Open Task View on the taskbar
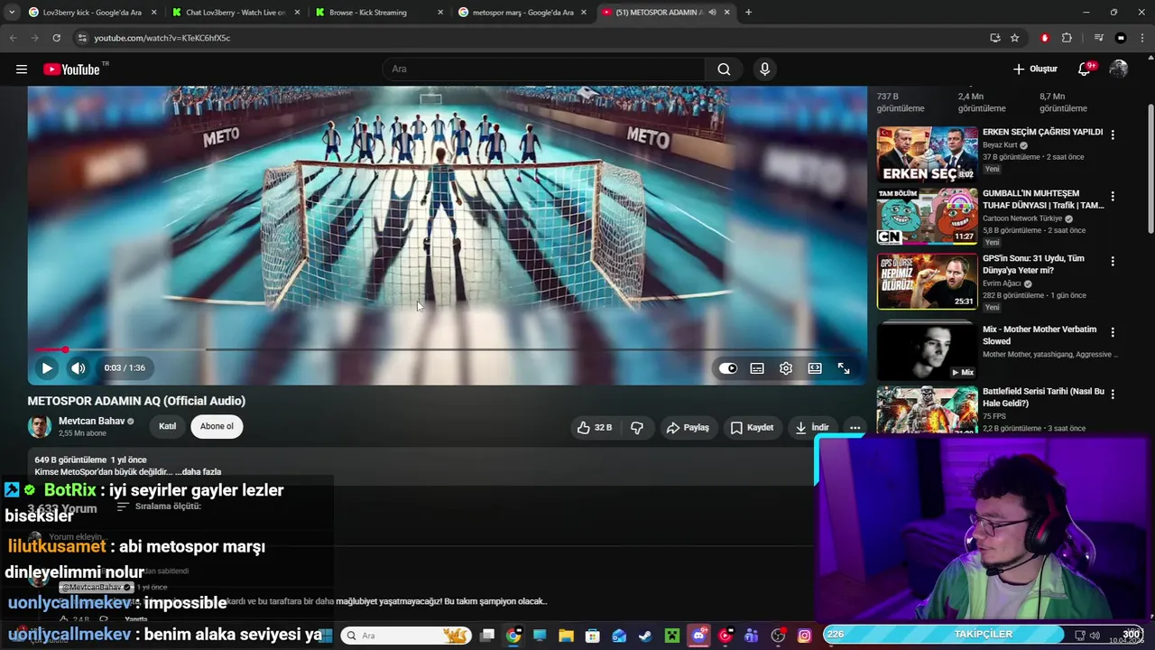 point(487,636)
